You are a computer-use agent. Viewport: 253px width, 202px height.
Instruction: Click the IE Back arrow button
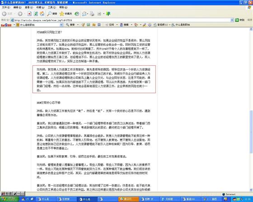[x=5, y=14]
